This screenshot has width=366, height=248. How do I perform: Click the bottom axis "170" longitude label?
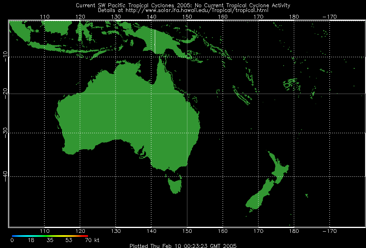(x=258, y=231)
